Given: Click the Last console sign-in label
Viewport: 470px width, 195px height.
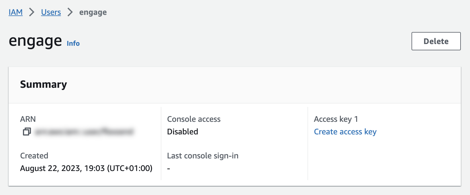Looking at the screenshot, I should pyautogui.click(x=203, y=156).
